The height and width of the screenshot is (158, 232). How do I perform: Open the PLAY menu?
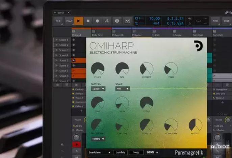coord(69,21)
